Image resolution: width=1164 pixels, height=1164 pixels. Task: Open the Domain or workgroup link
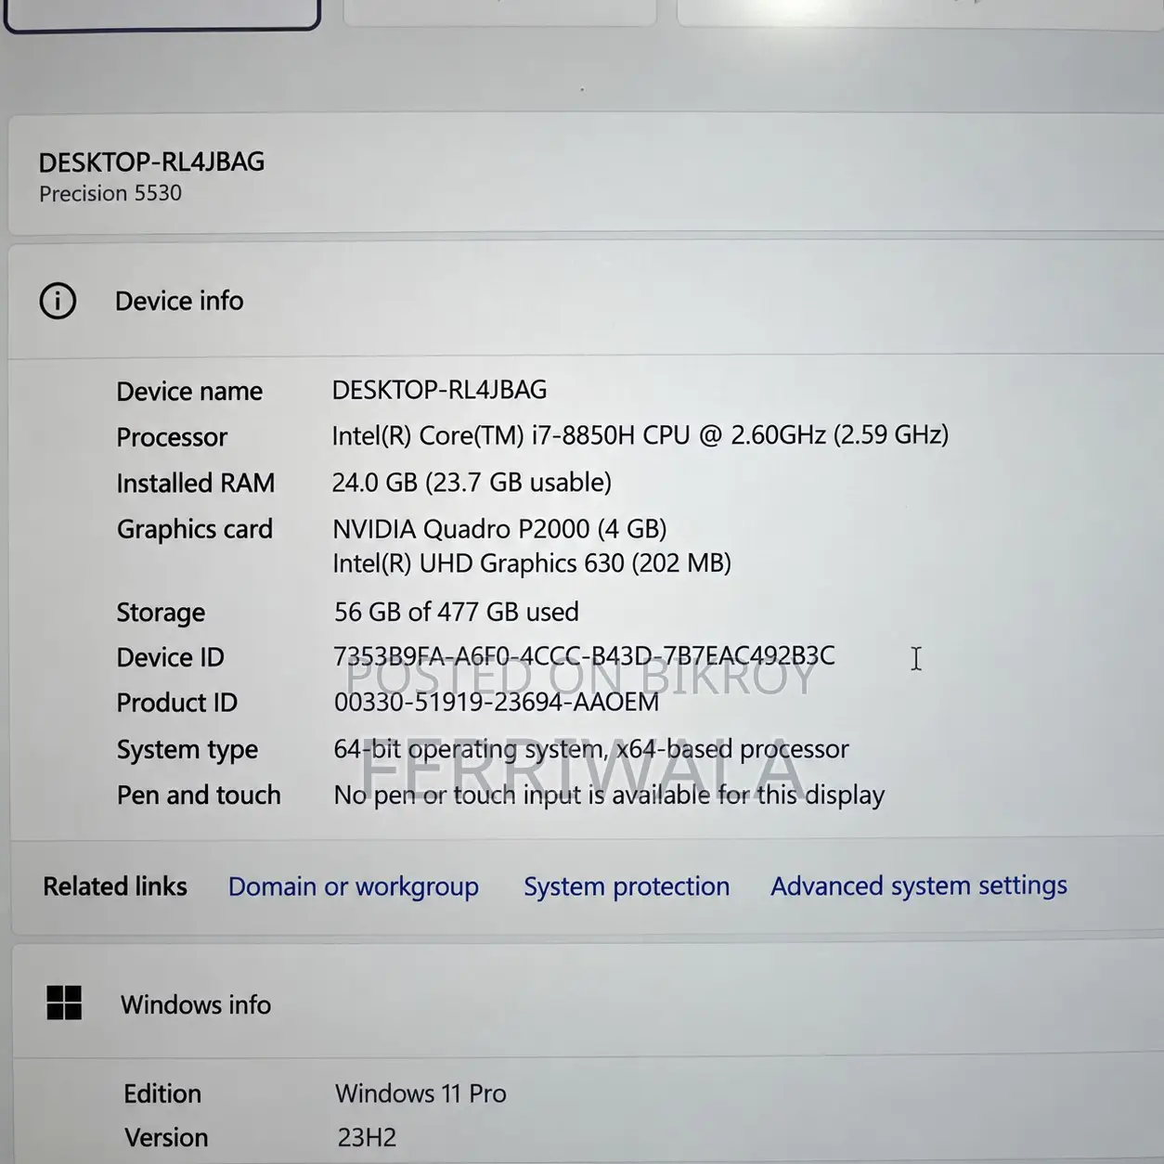click(x=354, y=886)
